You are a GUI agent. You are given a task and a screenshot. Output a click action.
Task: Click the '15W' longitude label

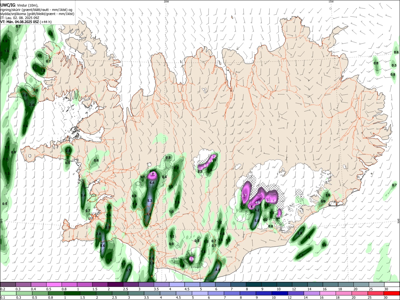[331, 2]
